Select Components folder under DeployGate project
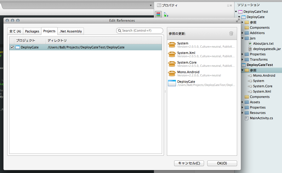Viewport: 282px width, 173px height. (260, 28)
